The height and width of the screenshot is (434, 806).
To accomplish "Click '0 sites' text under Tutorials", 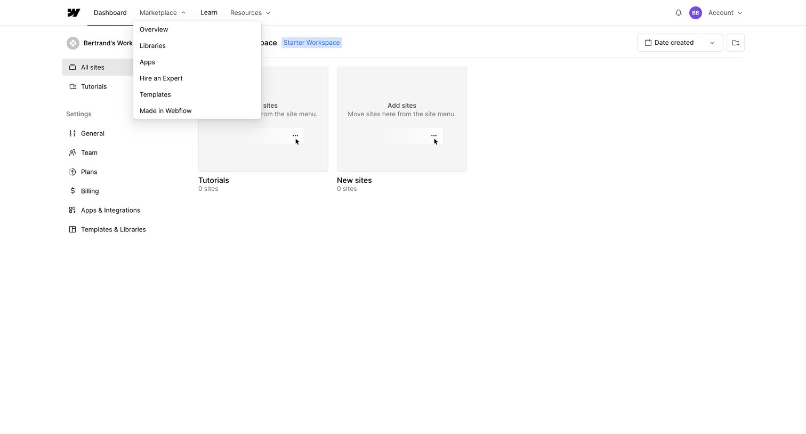I will [x=208, y=189].
